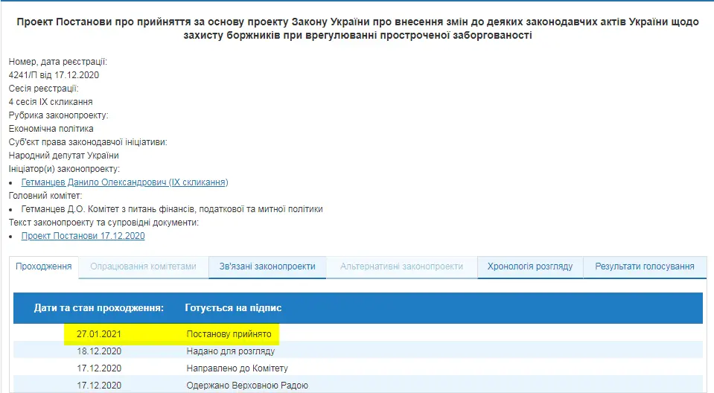Click the 4 сесія IX скликання text
This screenshot has width=714, height=393.
51,102
